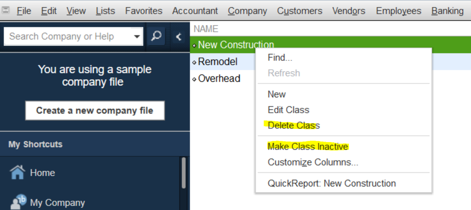
Task: Choose Delete Class from context menu
Action: pos(293,126)
